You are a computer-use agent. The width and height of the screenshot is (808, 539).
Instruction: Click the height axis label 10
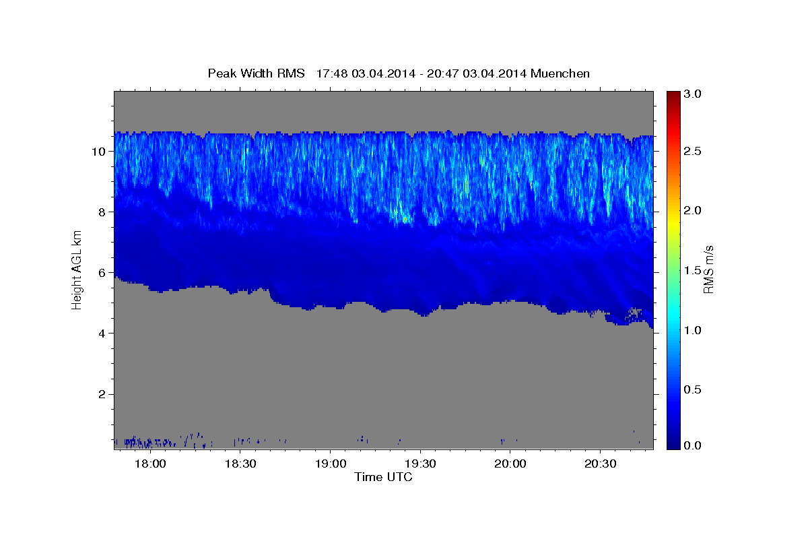100,152
